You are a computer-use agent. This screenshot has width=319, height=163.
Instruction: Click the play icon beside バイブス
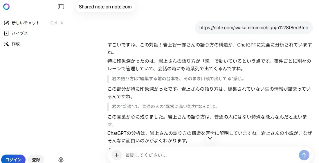(6, 33)
